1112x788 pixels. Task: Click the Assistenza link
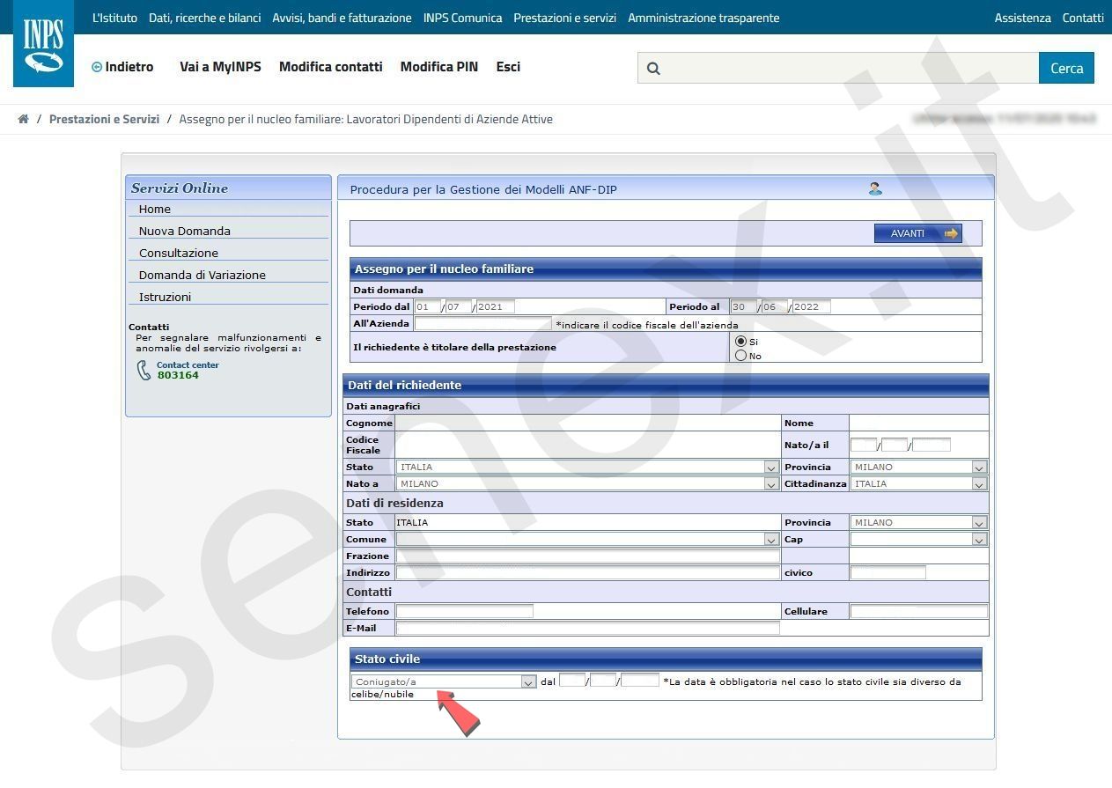[1022, 18]
